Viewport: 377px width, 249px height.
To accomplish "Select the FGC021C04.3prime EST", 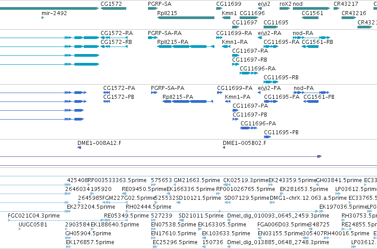I will click(55, 220).
